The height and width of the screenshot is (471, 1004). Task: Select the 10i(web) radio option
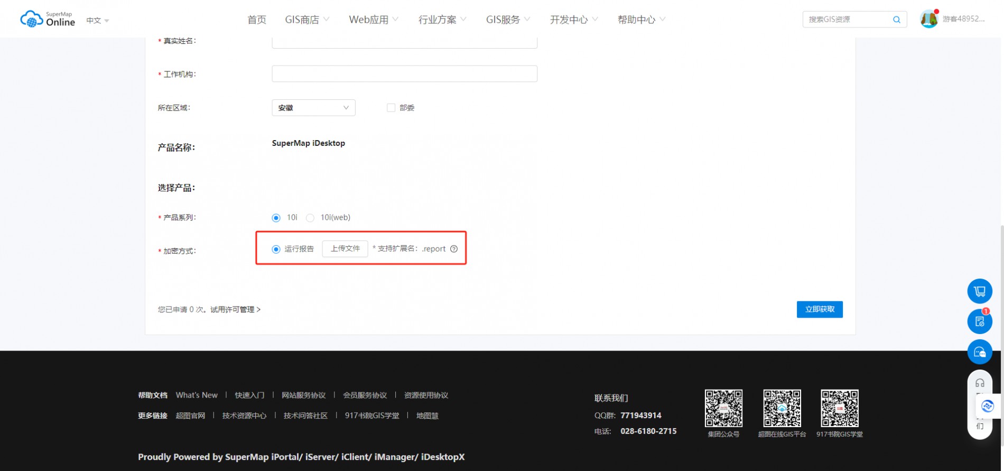click(x=310, y=218)
